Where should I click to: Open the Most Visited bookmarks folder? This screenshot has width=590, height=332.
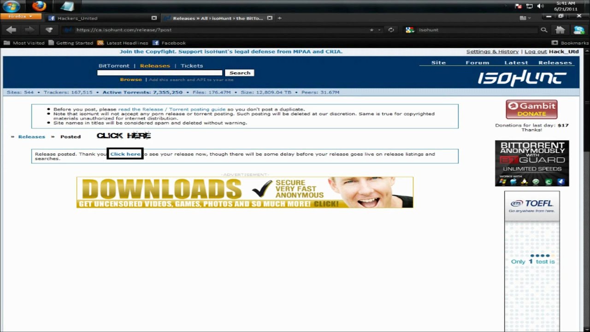(24, 43)
